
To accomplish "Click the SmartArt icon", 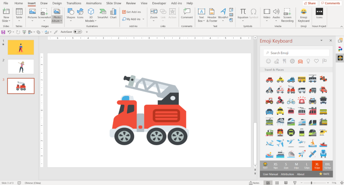I will (103, 14).
